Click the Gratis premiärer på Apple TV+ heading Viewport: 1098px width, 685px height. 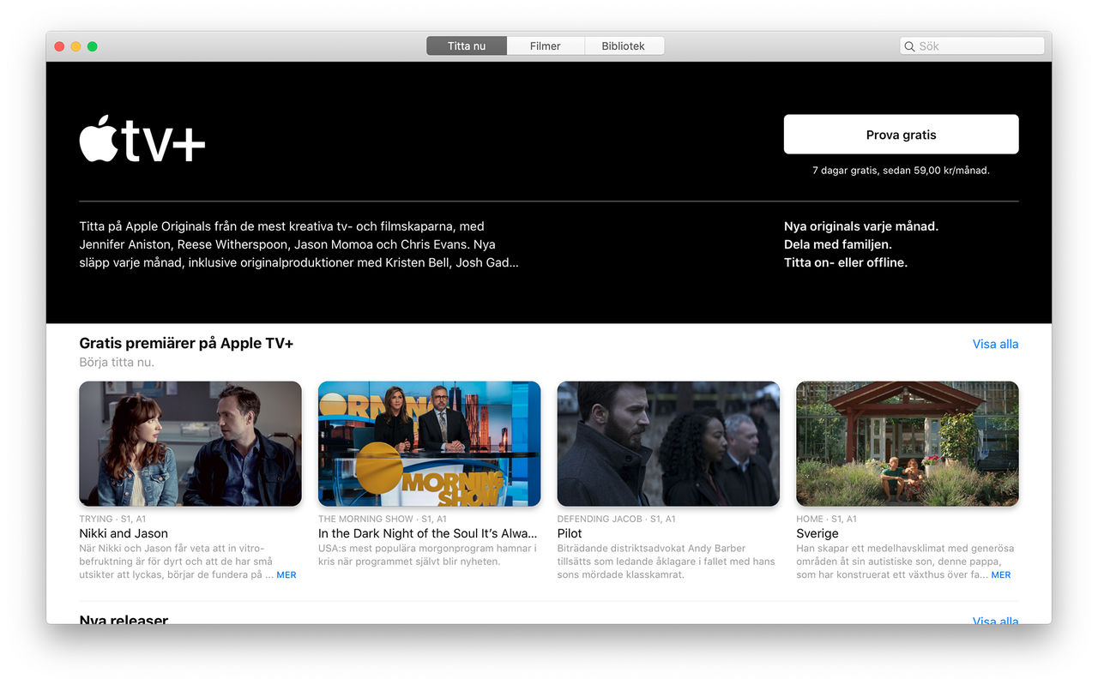click(x=186, y=344)
